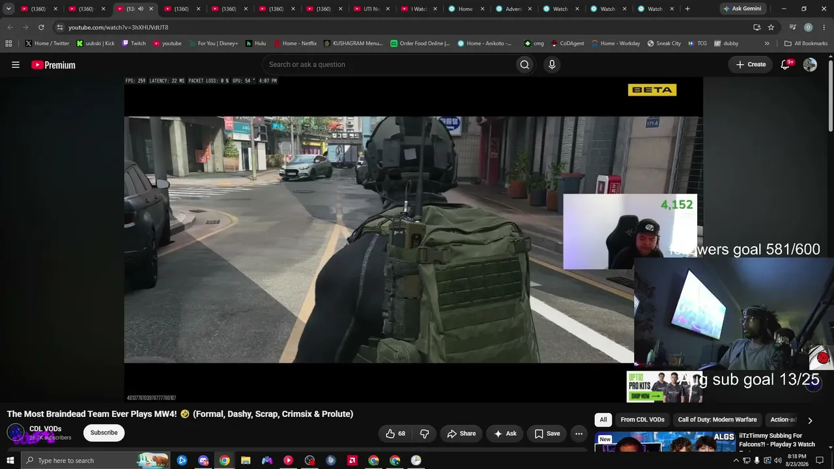This screenshot has height=469, width=834.
Task: Open File Explorer from the taskbar
Action: 246,461
